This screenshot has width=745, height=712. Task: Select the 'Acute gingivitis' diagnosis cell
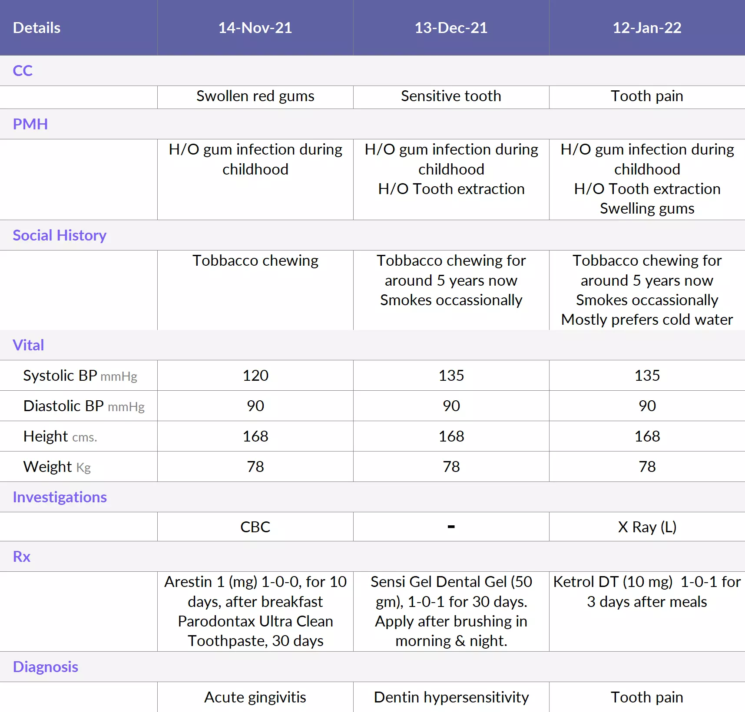[255, 697]
